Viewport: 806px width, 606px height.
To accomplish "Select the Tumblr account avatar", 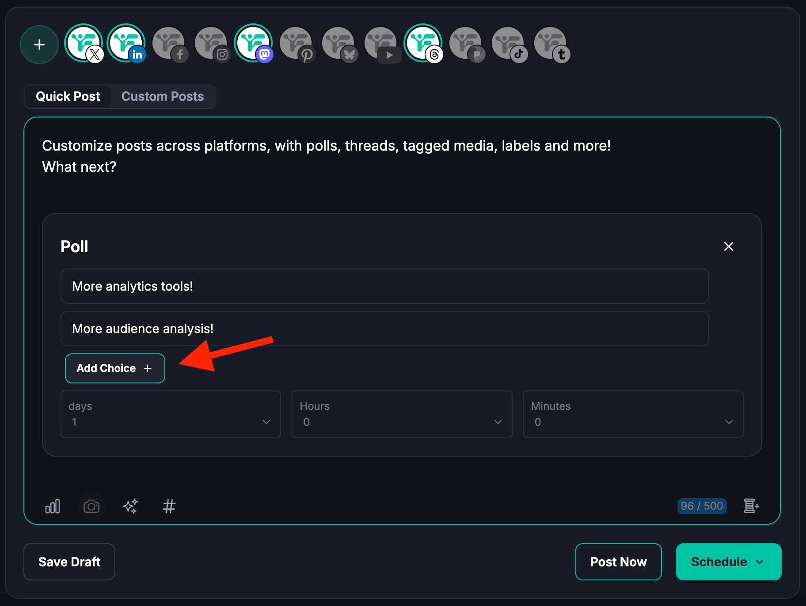I will [551, 43].
